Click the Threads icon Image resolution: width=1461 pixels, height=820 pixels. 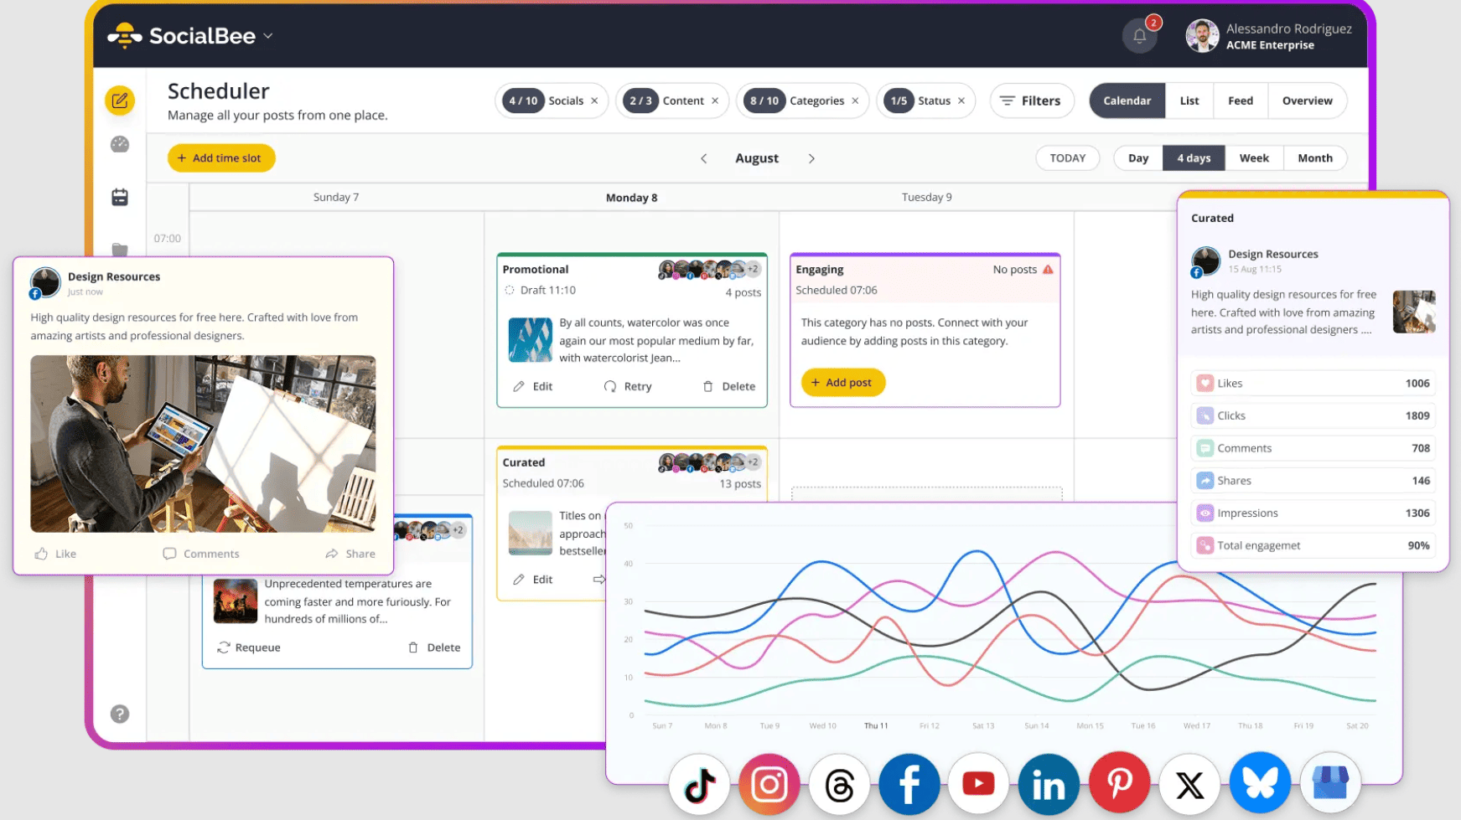coord(839,785)
